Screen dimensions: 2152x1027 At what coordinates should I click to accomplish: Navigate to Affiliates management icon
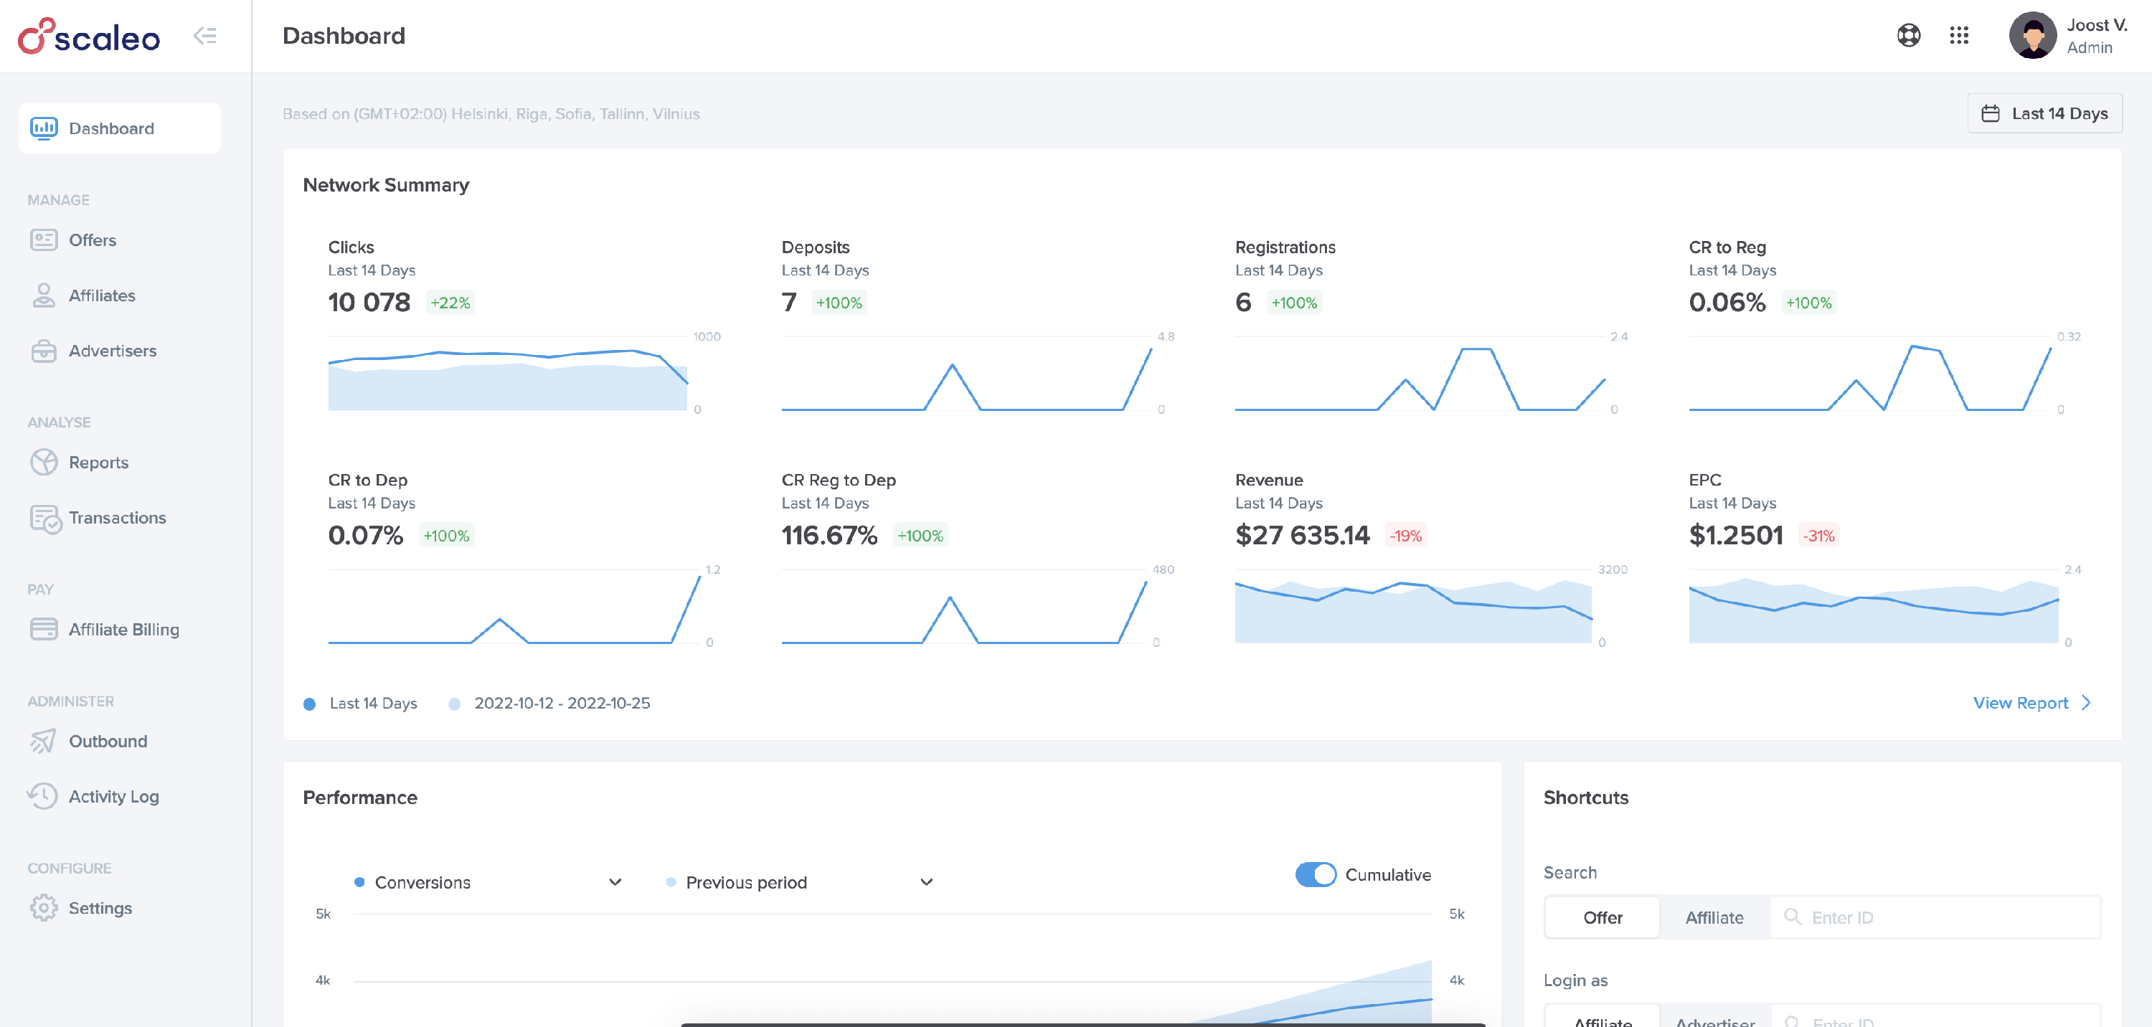tap(42, 294)
